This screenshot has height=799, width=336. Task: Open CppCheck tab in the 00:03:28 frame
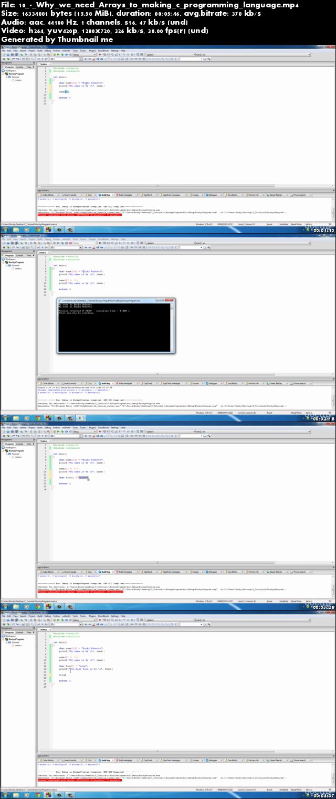pyautogui.click(x=148, y=571)
